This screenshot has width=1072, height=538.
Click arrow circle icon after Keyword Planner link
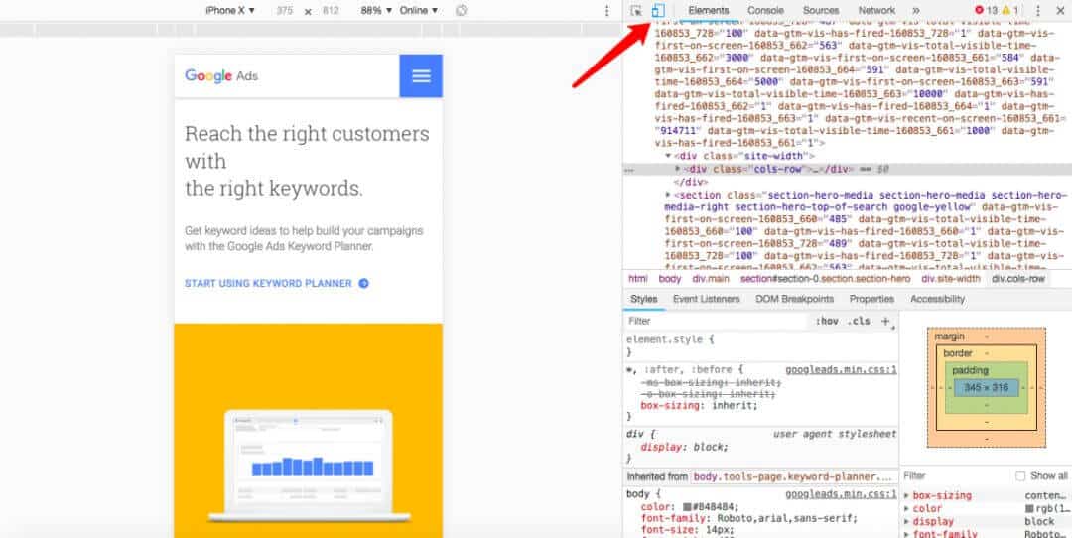[x=363, y=283]
